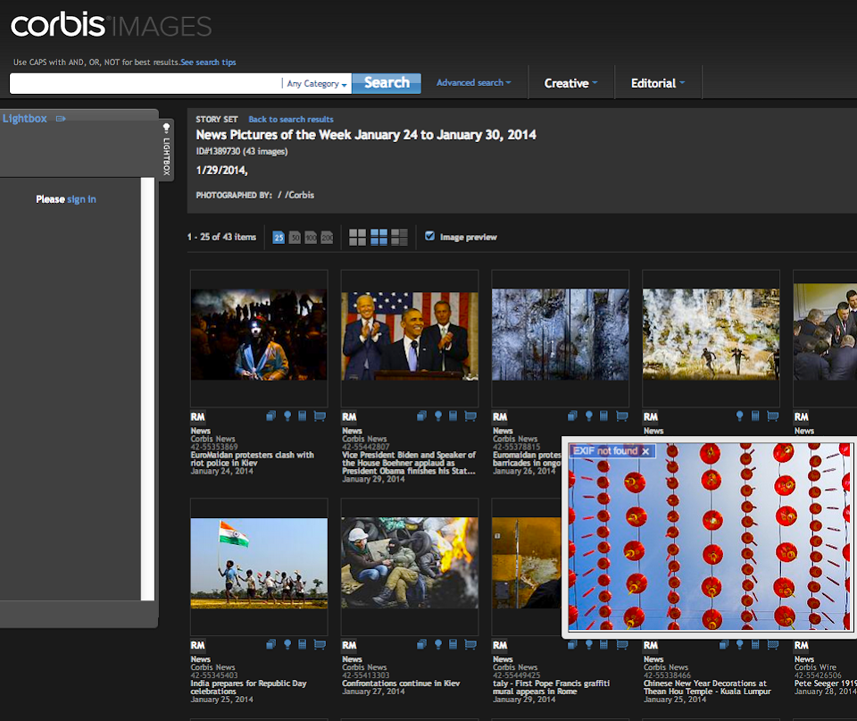Add Euromaidan barricades image to cart
Image resolution: width=857 pixels, height=721 pixels.
[x=621, y=416]
